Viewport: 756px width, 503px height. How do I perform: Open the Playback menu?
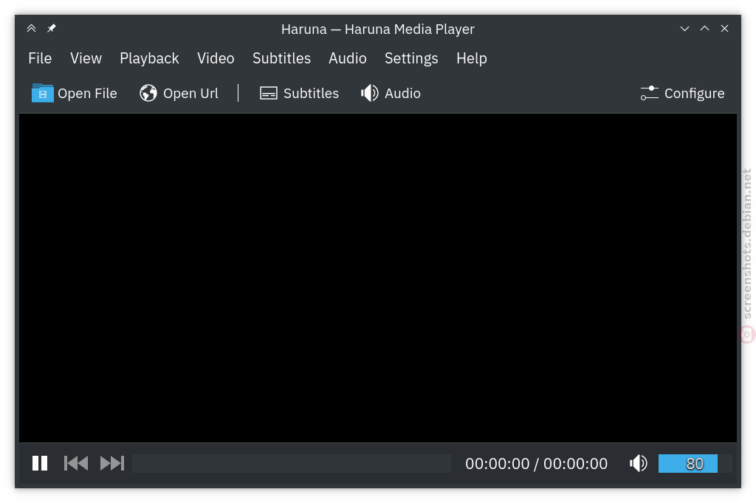(x=149, y=58)
